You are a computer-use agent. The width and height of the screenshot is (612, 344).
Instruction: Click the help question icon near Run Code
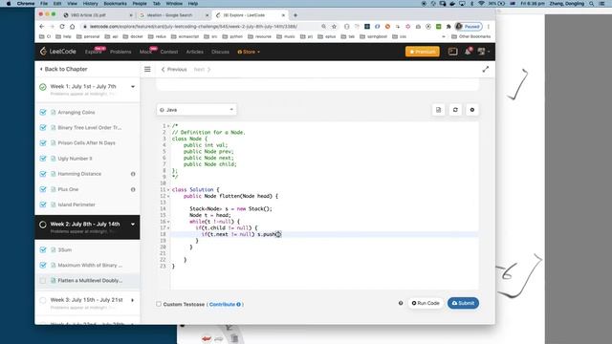(x=401, y=303)
